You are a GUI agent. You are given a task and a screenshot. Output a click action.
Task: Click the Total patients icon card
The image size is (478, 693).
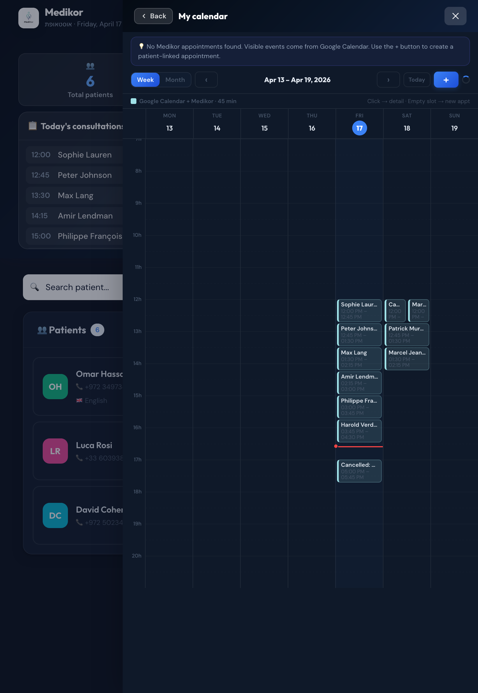click(72, 80)
